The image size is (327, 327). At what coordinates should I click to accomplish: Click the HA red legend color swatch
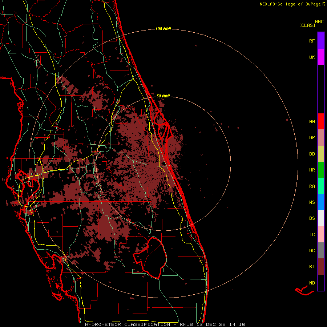(x=321, y=121)
